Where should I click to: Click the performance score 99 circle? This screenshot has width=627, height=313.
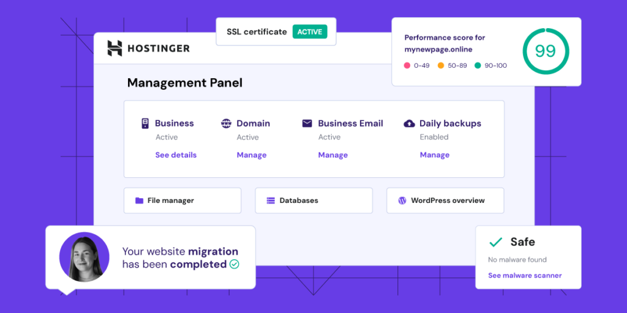point(545,51)
